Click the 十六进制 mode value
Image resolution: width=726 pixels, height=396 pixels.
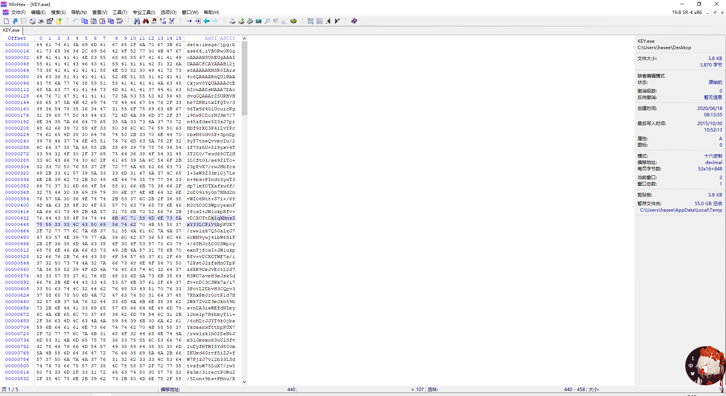point(713,156)
